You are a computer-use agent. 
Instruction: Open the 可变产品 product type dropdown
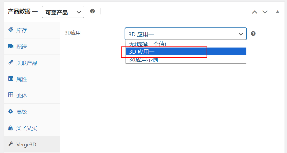point(63,12)
